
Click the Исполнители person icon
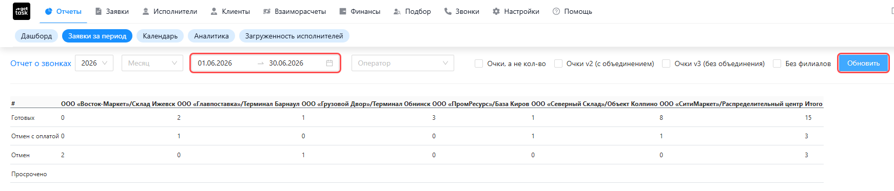point(146,11)
